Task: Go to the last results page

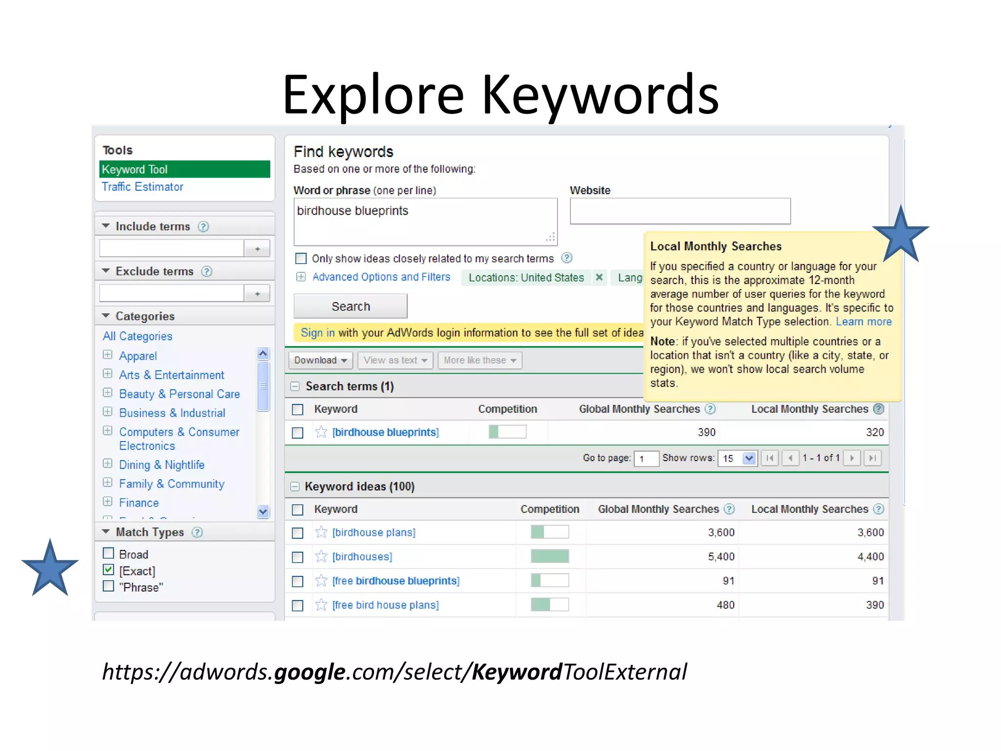Action: [x=872, y=458]
